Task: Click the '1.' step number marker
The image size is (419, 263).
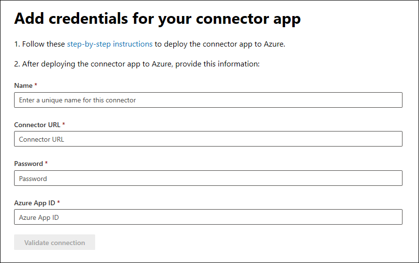Action: (17, 44)
